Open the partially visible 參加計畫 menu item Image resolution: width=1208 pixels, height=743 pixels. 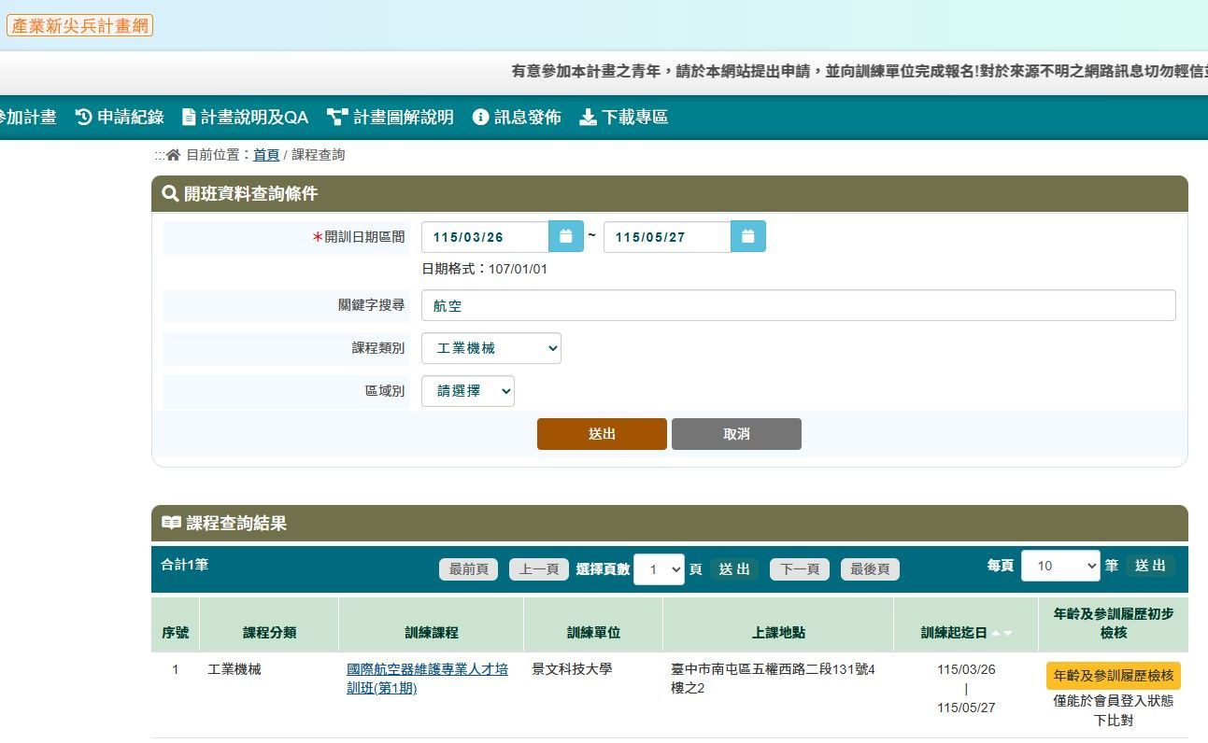[28, 117]
